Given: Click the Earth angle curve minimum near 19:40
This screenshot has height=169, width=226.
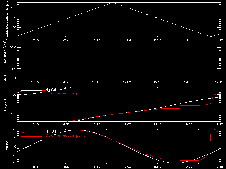Looking at the screenshot, I should pos(210,36).
